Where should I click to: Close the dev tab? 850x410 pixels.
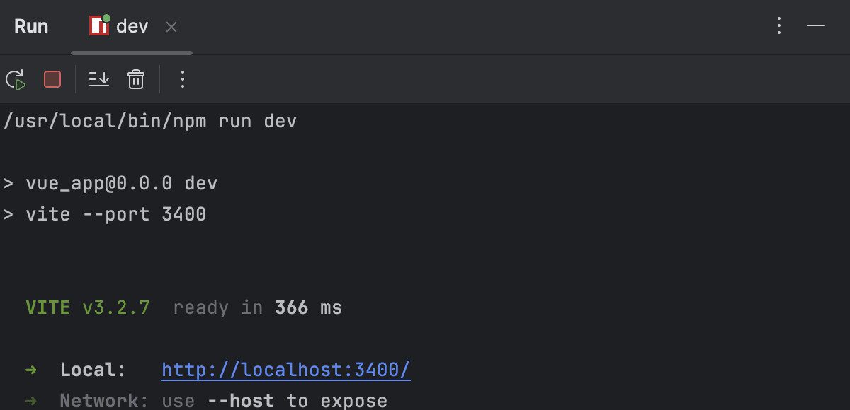[171, 27]
